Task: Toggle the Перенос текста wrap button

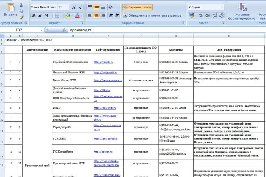Action: point(137,7)
